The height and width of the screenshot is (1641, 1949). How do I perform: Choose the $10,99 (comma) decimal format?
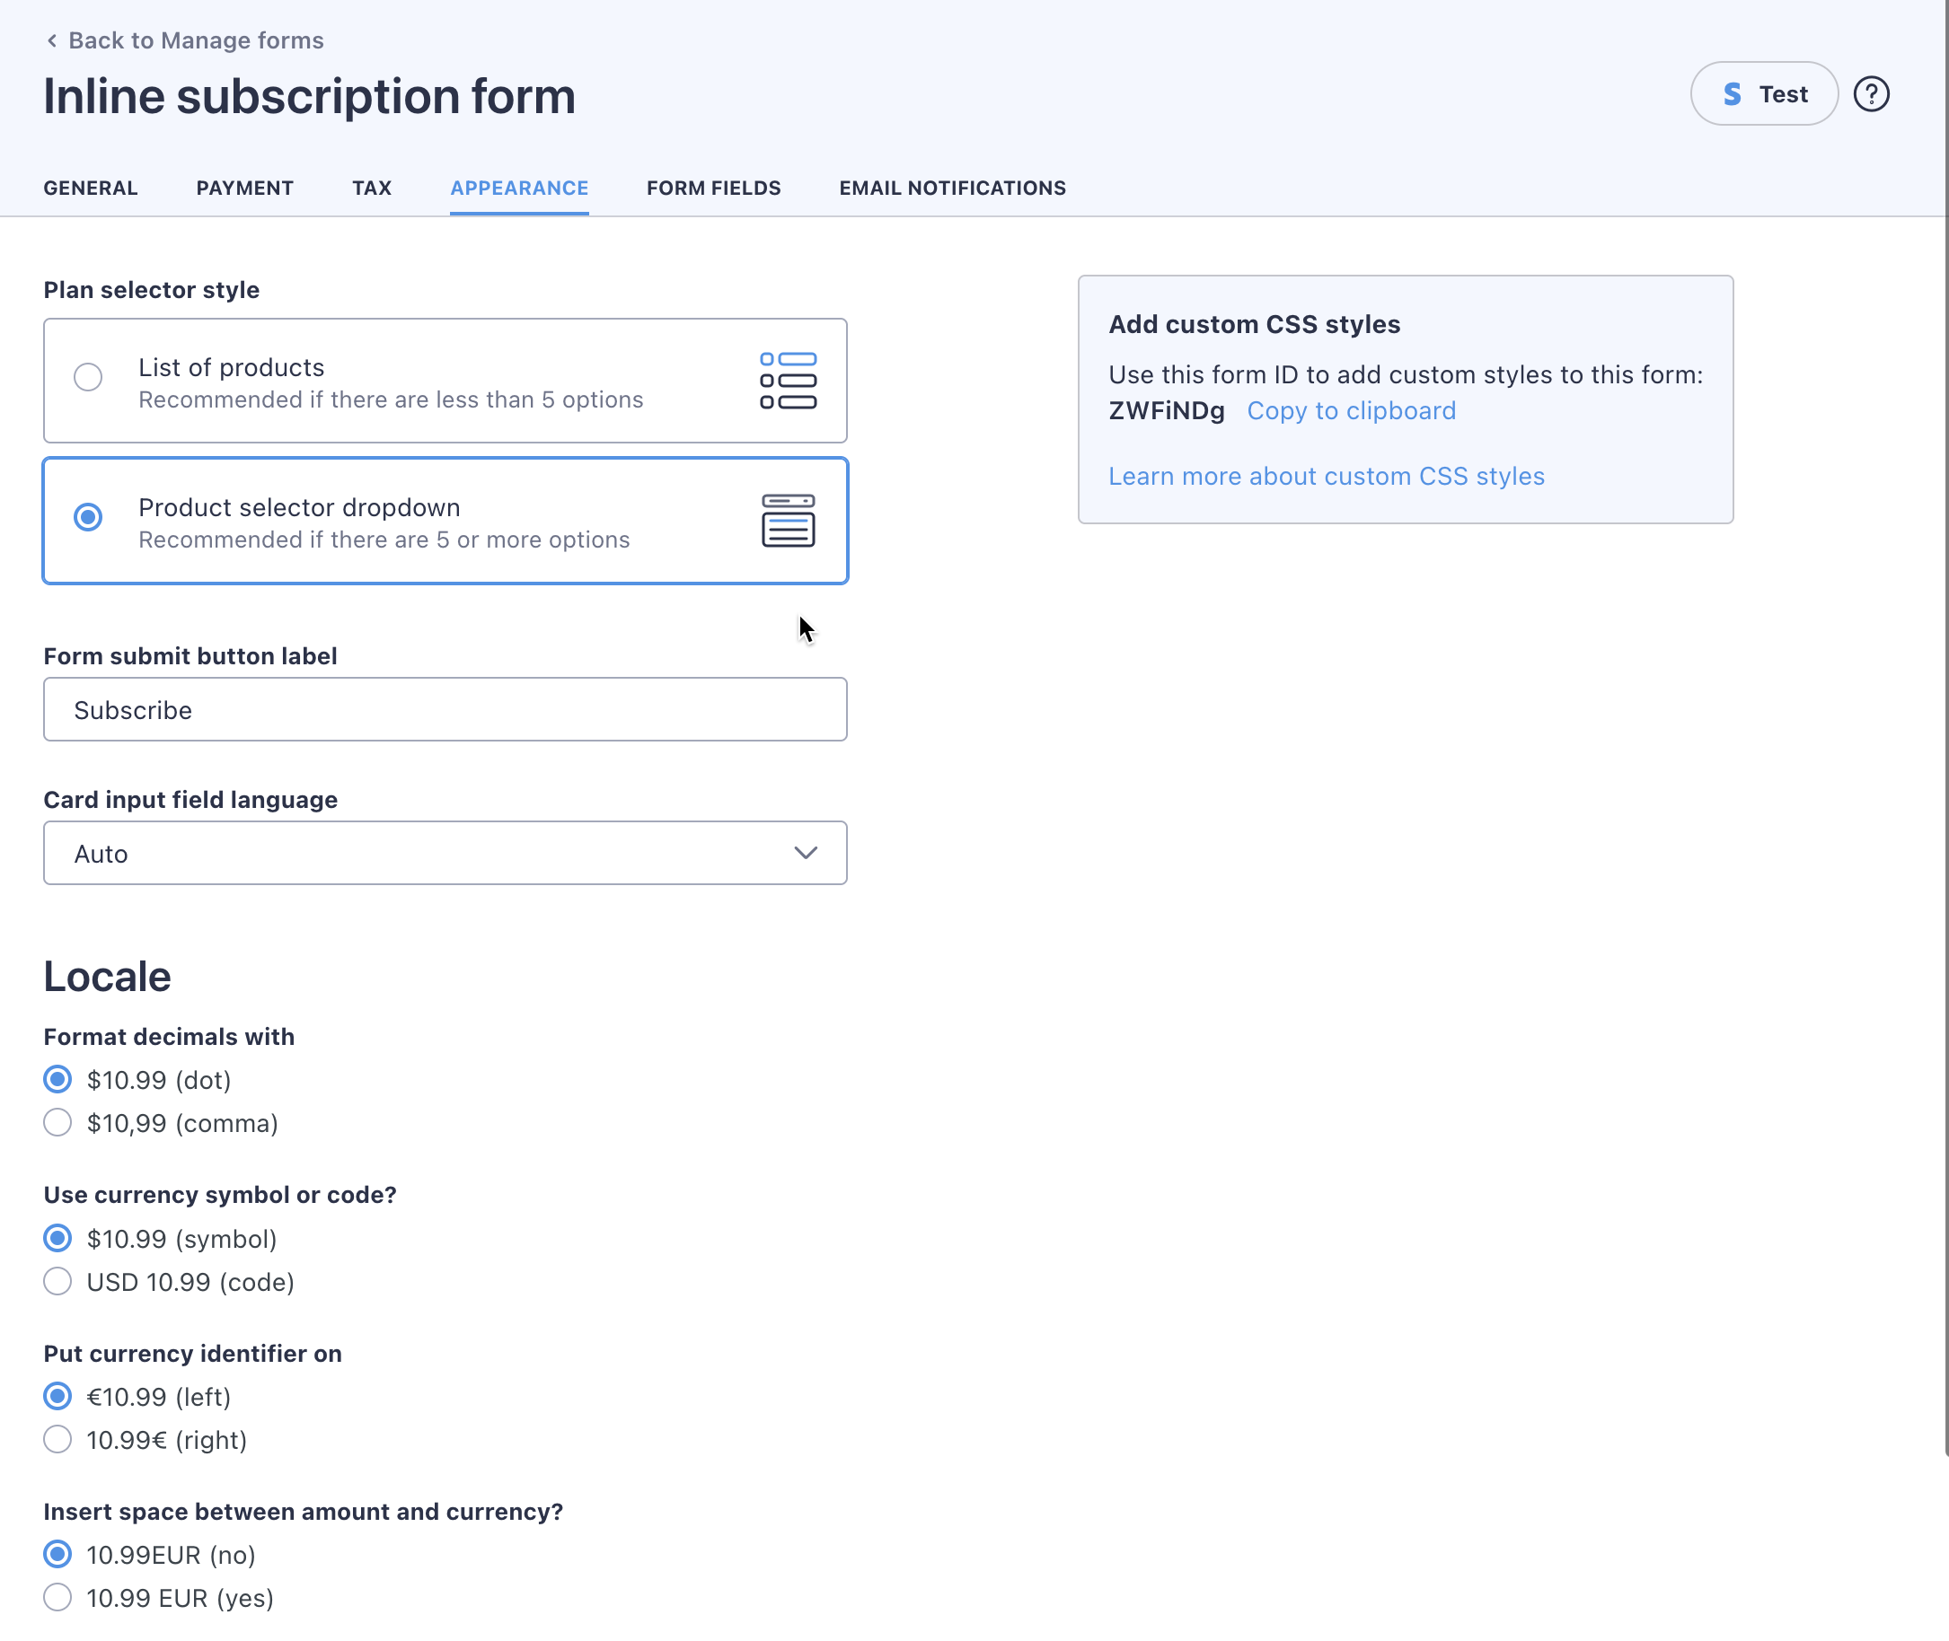[57, 1123]
